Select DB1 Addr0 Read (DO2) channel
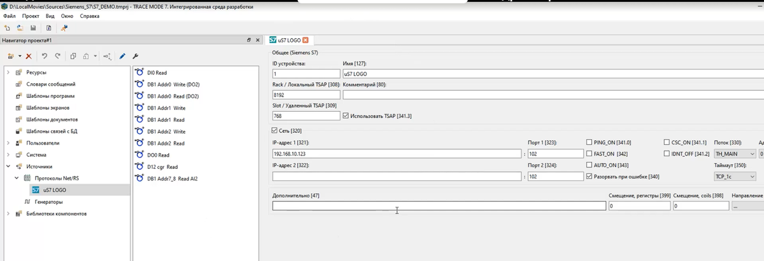 pos(173,97)
